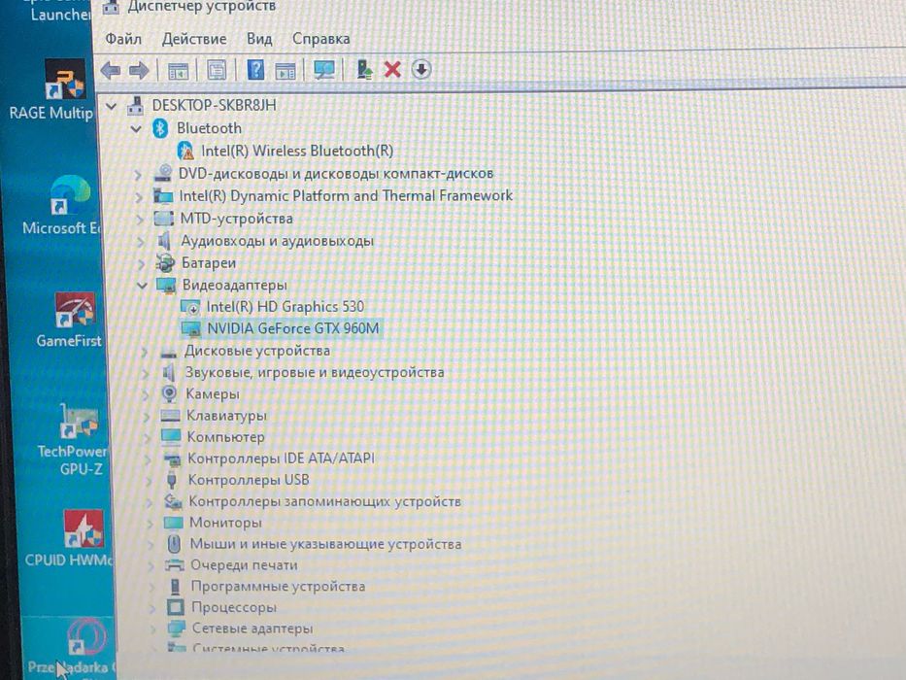This screenshot has height=680, width=906.
Task: Open the Действие menu
Action: pos(194,39)
